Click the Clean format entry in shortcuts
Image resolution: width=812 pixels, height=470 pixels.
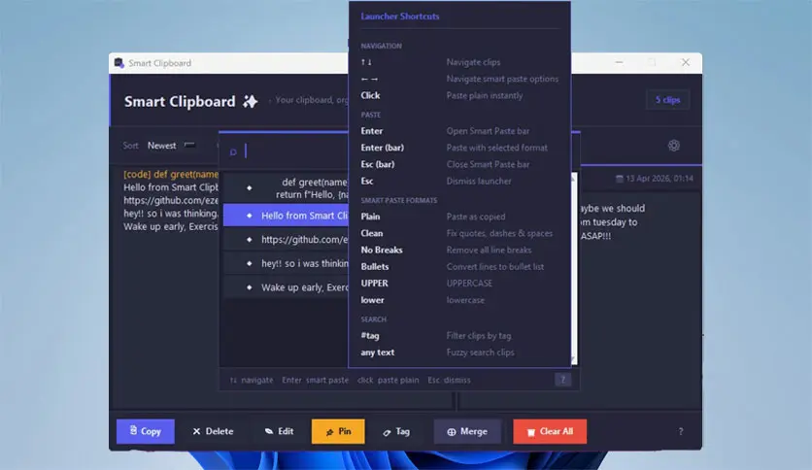coord(372,233)
